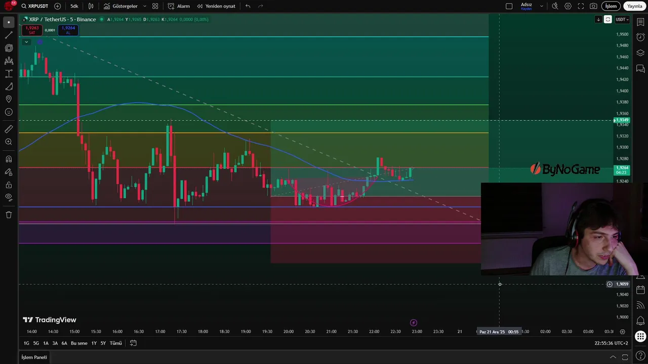Toggle stay in drawing mode
The height and width of the screenshot is (364, 648).
tap(9, 172)
